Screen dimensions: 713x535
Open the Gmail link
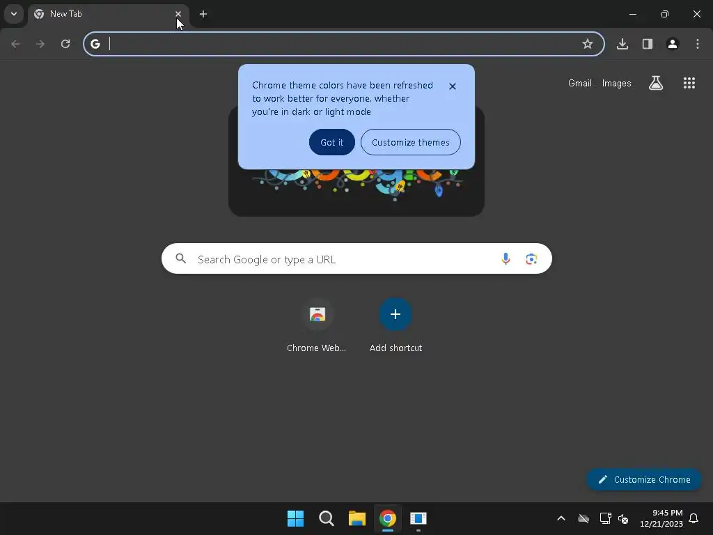(580, 84)
